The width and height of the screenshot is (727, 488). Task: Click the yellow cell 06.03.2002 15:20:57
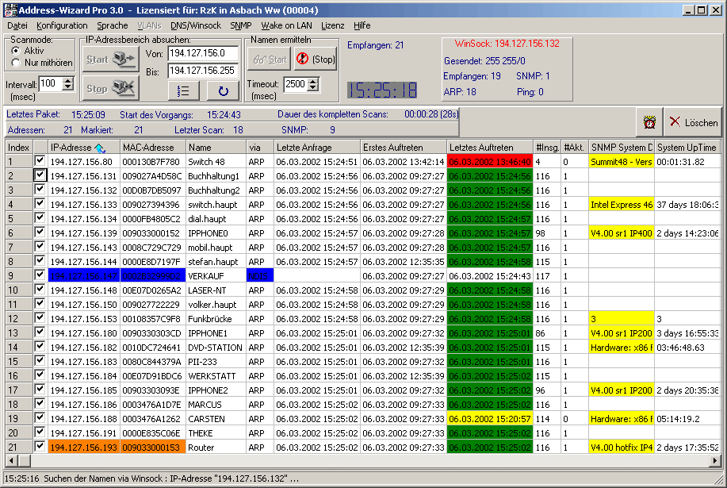(x=490, y=419)
